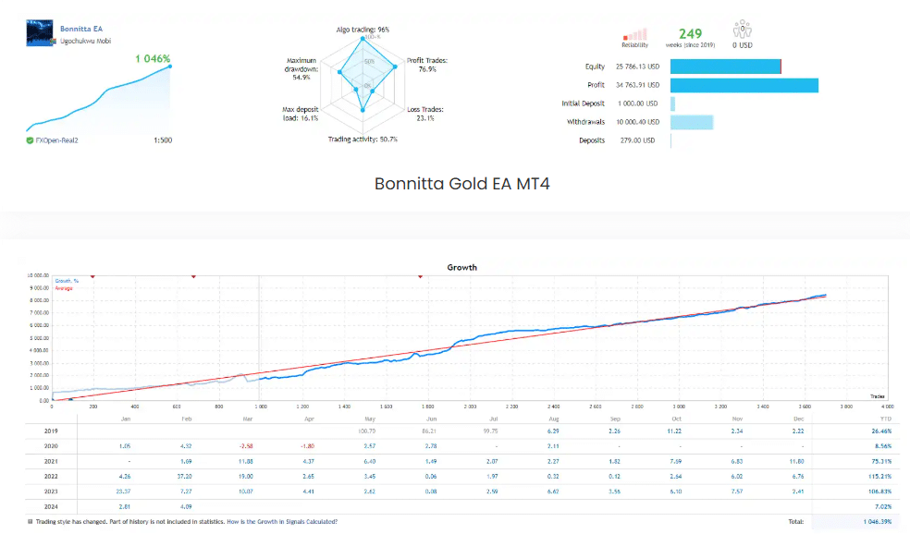The image size is (910, 534).
Task: Click the first red marker above the chart
Action: 92,276
